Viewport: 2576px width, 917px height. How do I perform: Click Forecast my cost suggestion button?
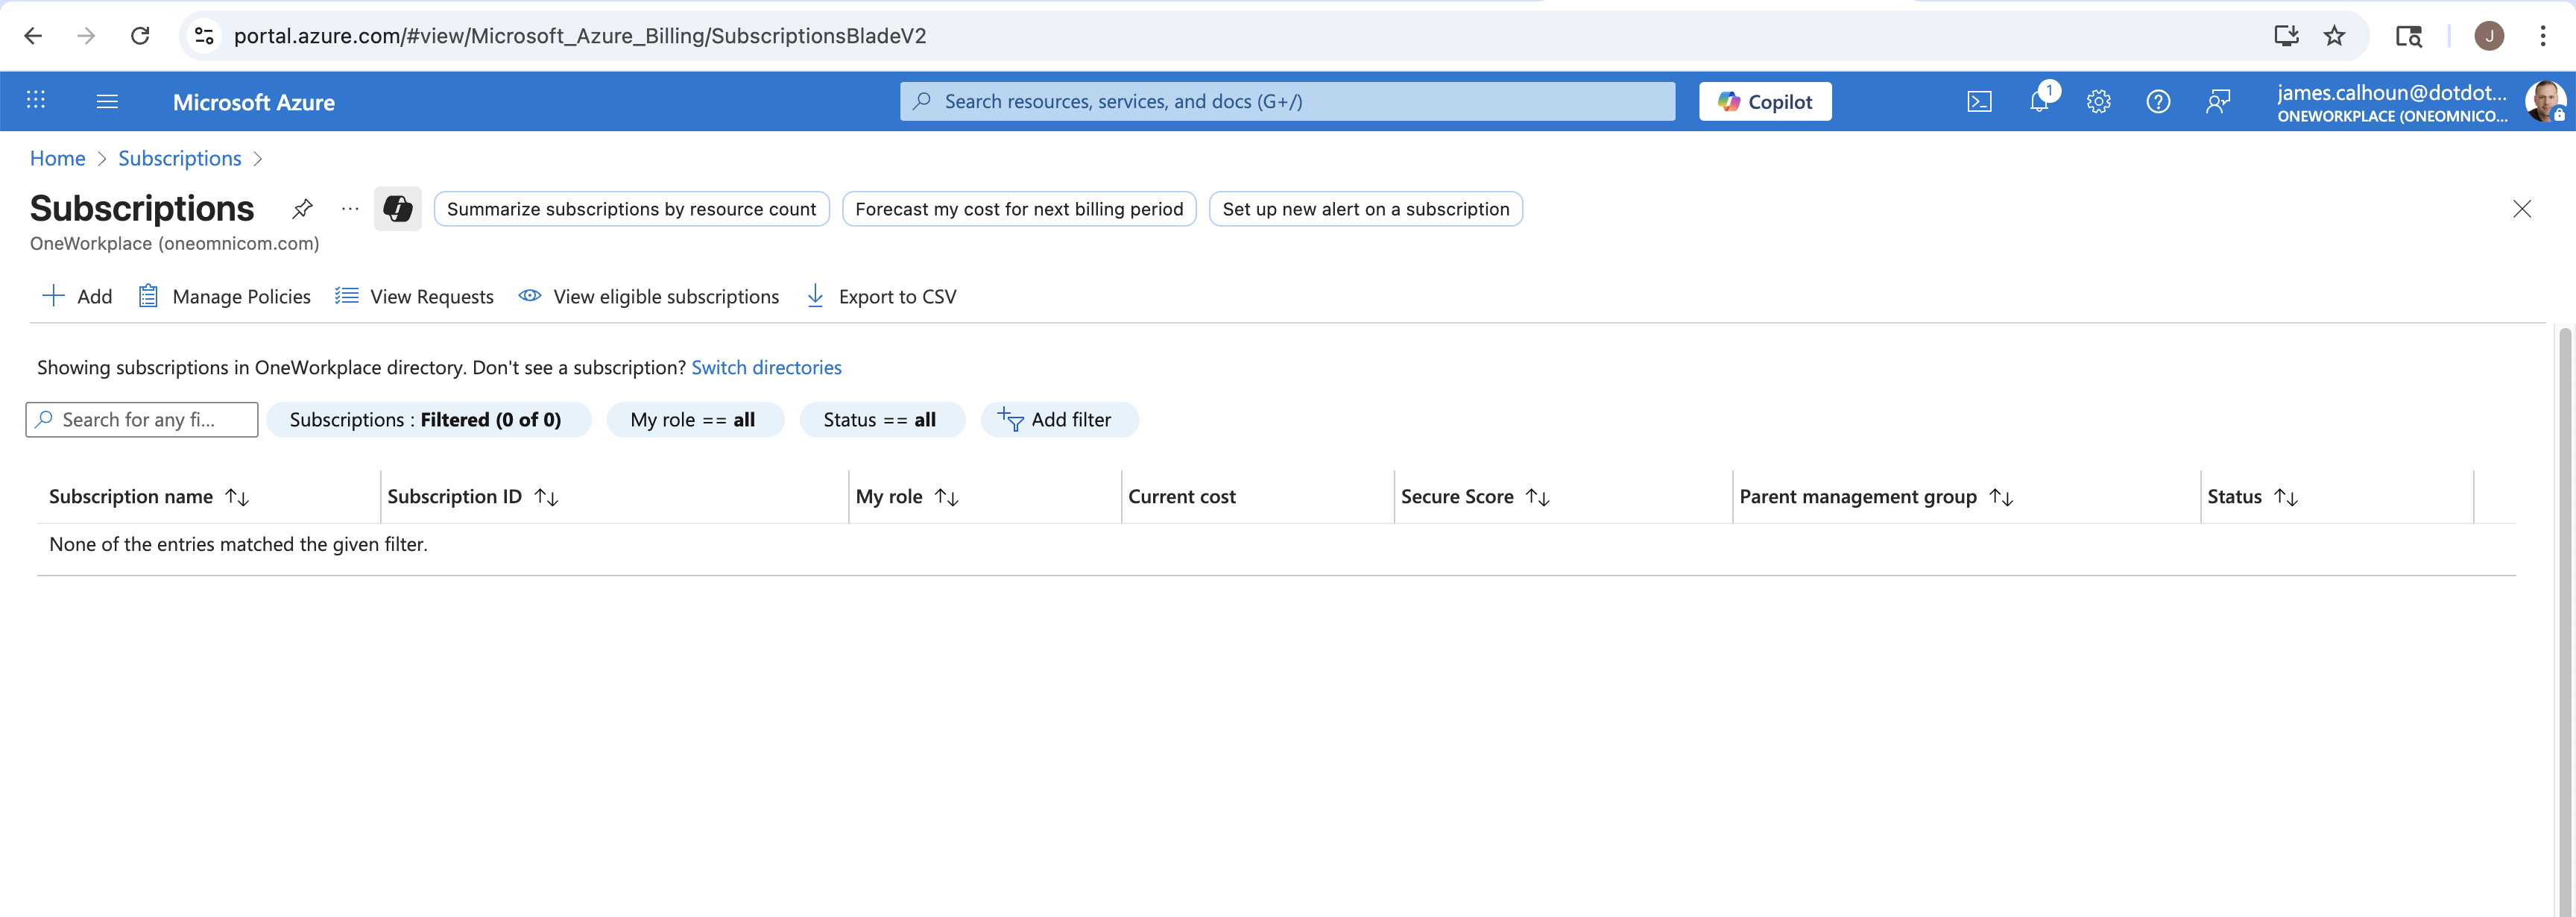point(1018,209)
